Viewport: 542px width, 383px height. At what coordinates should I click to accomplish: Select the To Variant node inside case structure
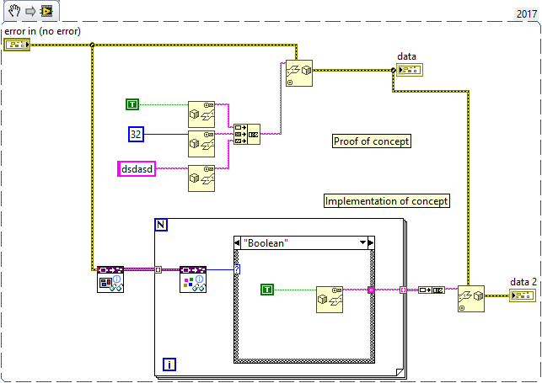[x=330, y=300]
